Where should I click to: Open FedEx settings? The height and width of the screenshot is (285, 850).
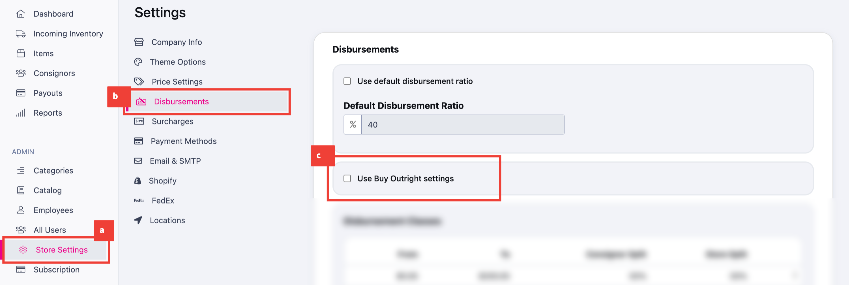coord(163,200)
